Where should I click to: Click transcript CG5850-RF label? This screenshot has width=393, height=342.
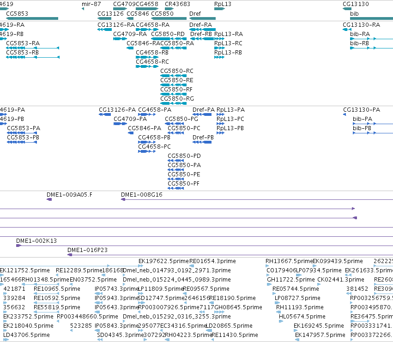point(176,90)
